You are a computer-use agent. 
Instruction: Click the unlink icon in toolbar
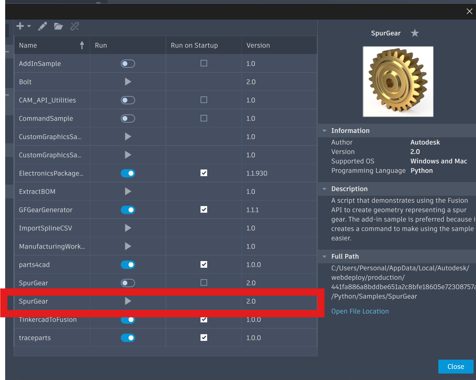pos(75,26)
